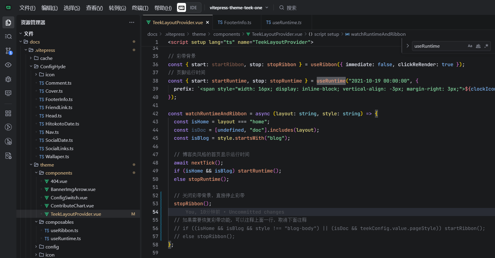Open the 终端(T) menu

point(140,8)
